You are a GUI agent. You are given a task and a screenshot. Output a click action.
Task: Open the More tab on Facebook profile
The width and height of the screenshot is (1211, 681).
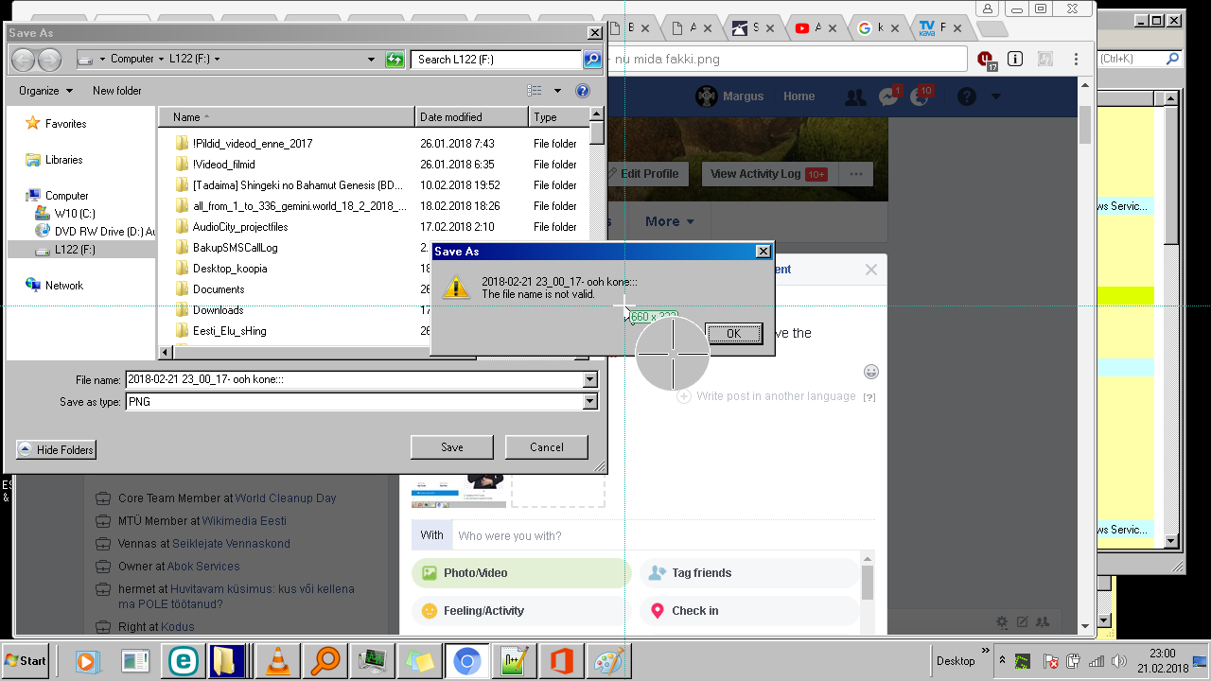point(669,221)
